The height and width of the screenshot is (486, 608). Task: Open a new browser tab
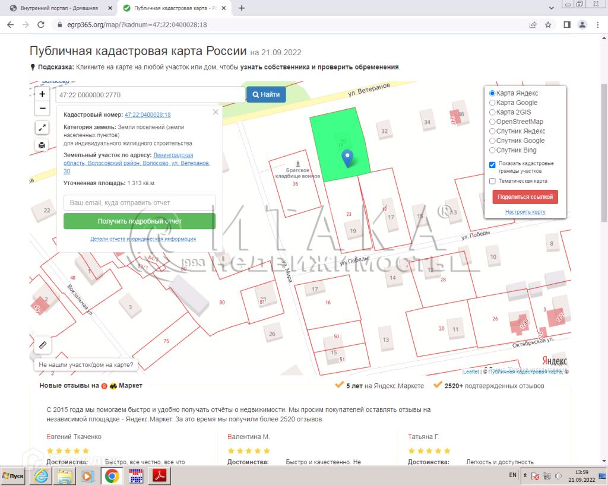click(242, 8)
